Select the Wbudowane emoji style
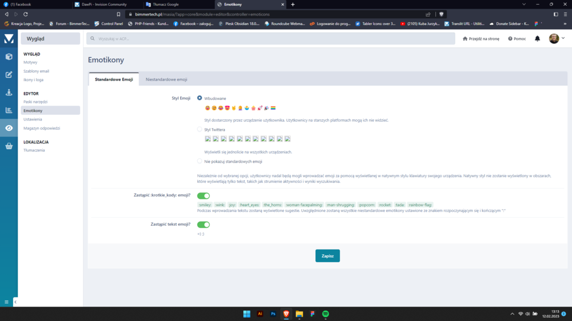The width and height of the screenshot is (572, 321). (200, 98)
